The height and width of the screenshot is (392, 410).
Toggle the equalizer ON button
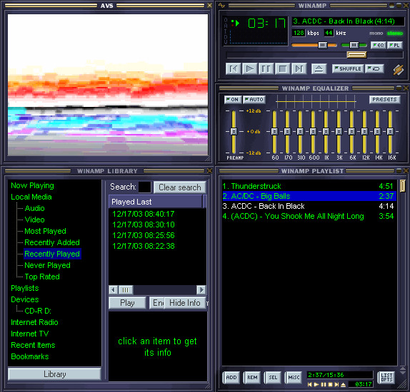[232, 100]
